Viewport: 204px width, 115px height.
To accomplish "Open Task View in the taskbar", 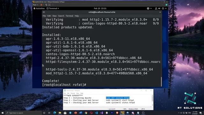I will point(49,113).
